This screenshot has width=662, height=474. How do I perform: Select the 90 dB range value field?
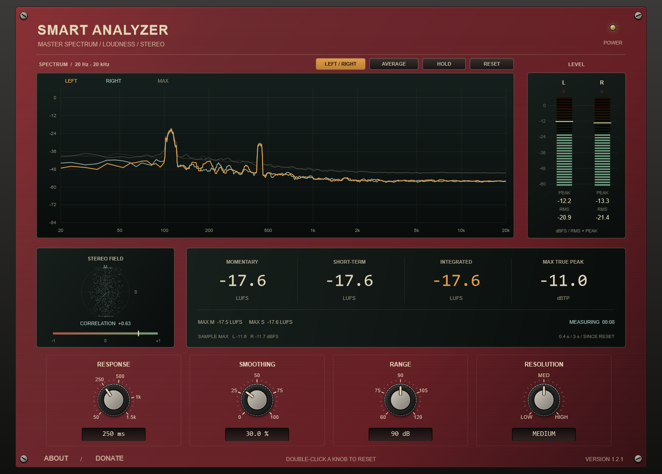point(400,434)
